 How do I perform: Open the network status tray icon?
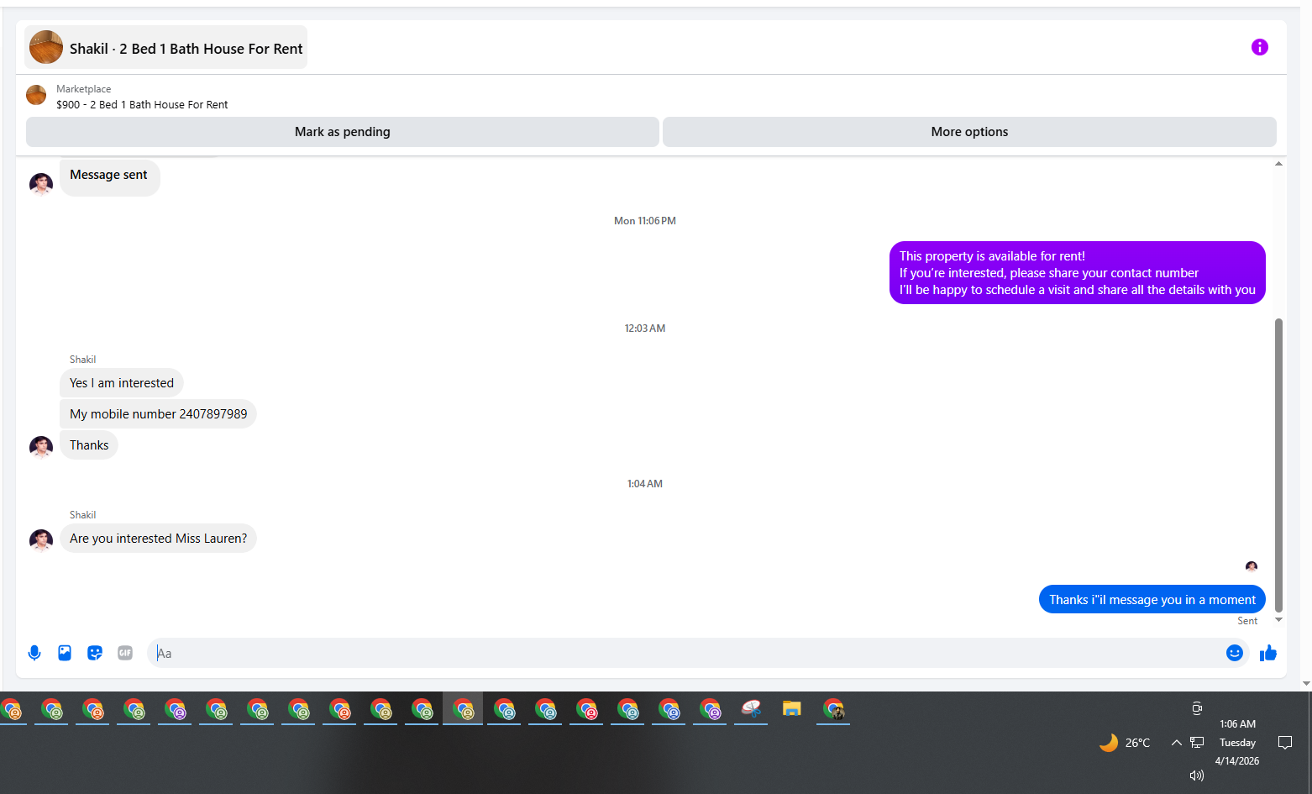pos(1197,743)
